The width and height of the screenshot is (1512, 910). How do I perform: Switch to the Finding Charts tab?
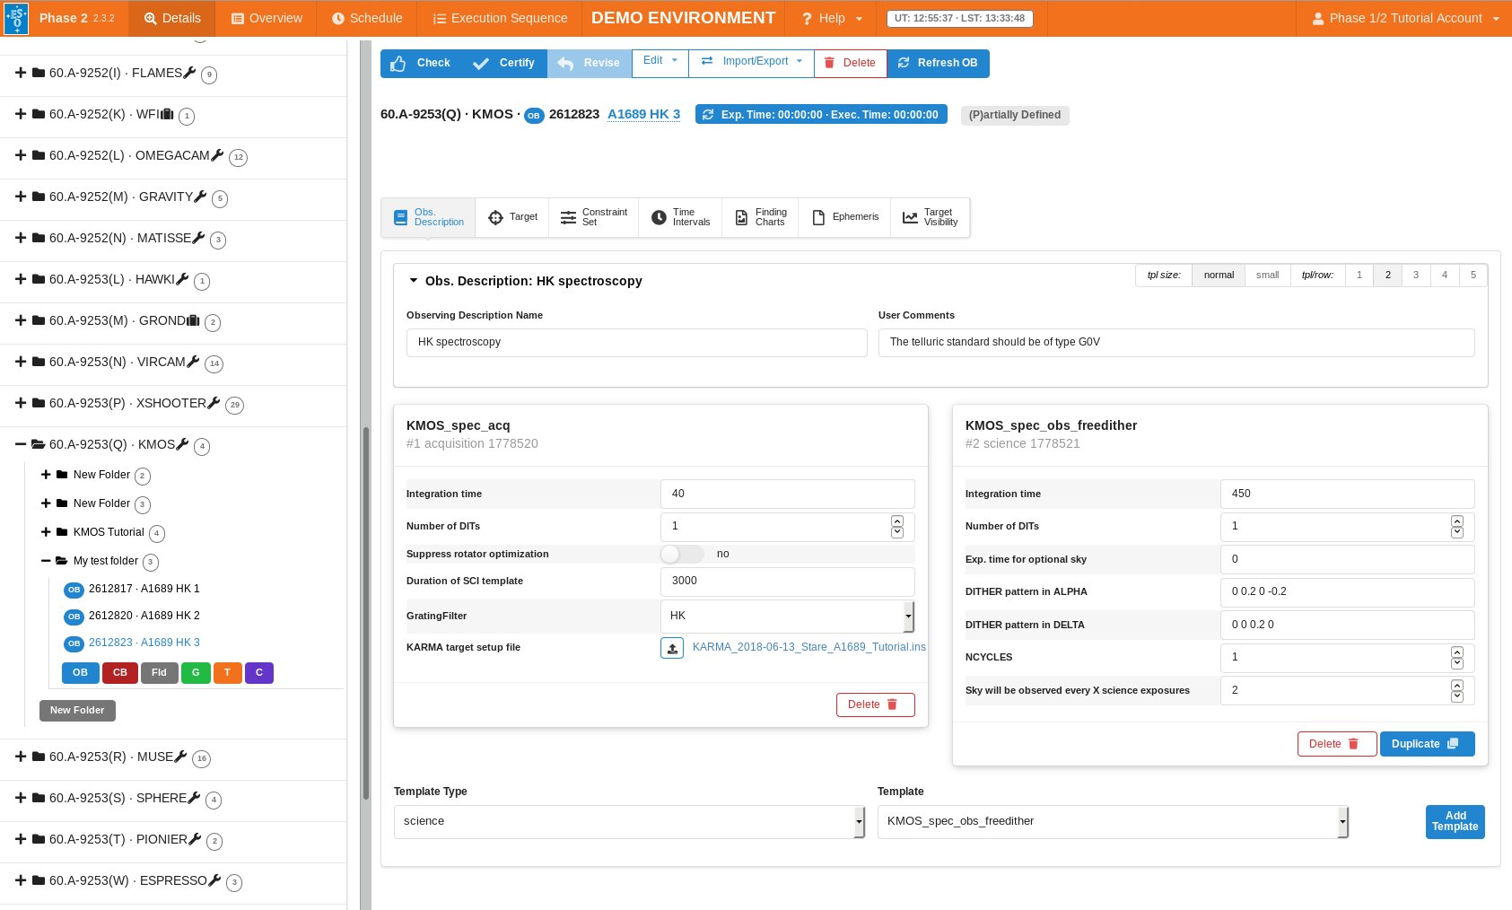(x=761, y=217)
